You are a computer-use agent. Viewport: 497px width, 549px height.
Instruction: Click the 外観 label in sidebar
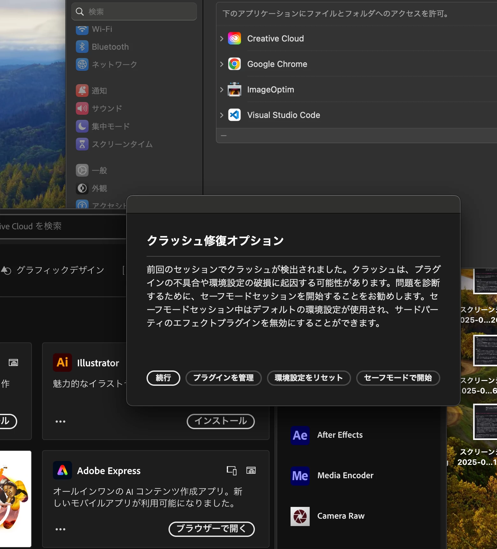click(99, 188)
